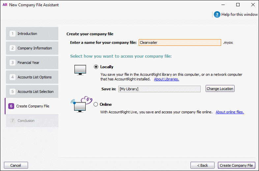Image resolution: width=259 pixels, height=171 pixels.
Task: Click the local computer monitor icon
Action: click(80, 70)
